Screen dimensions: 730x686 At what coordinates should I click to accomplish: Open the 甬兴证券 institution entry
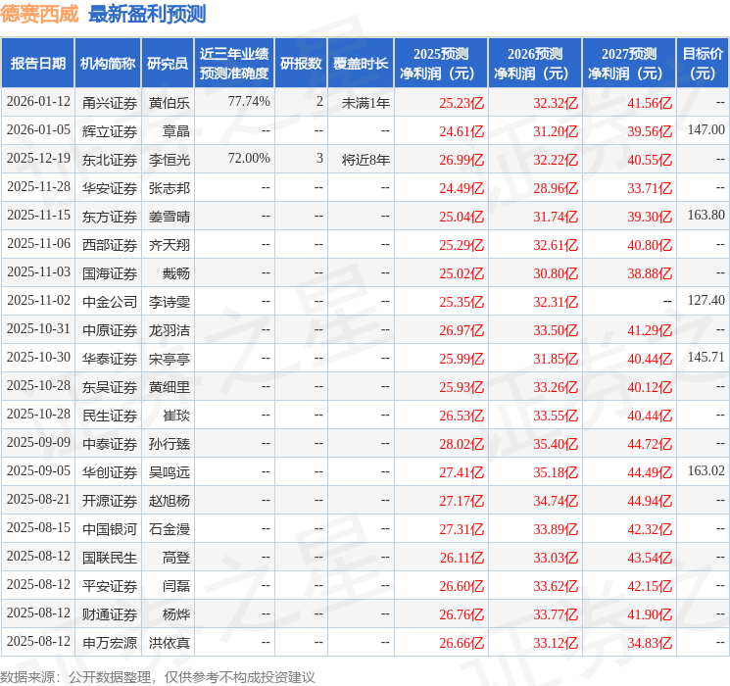click(110, 102)
